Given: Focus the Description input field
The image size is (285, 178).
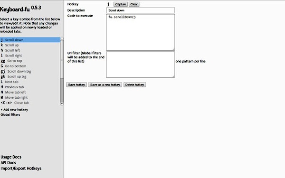Looking at the screenshot, I should point(141,10).
